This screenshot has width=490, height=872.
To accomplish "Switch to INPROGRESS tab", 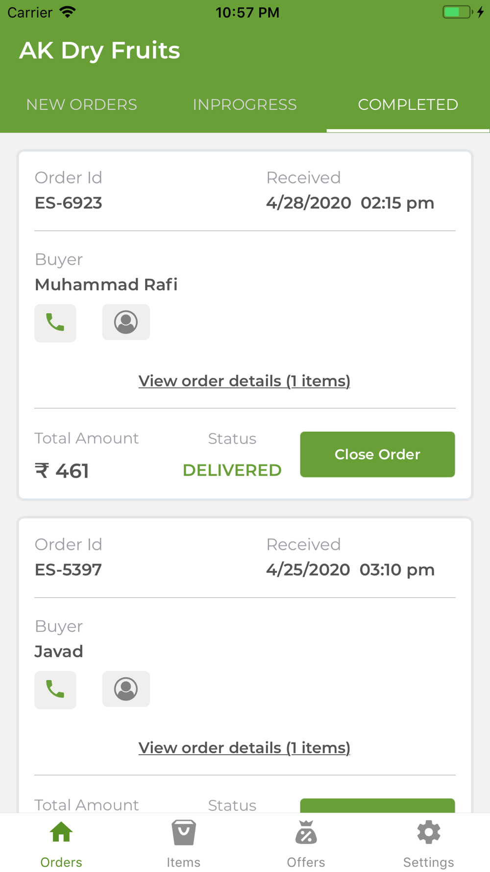I will [x=245, y=104].
